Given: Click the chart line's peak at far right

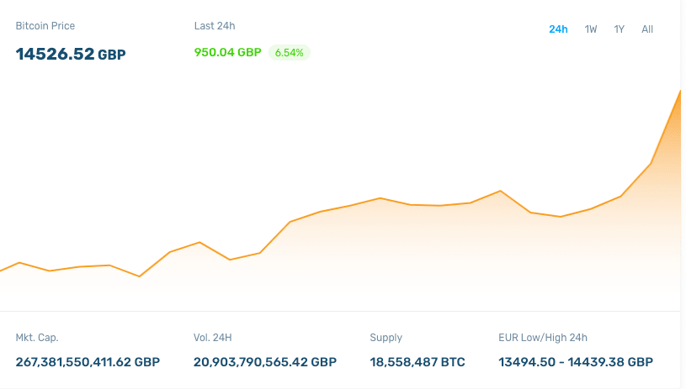Looking at the screenshot, I should click(679, 90).
